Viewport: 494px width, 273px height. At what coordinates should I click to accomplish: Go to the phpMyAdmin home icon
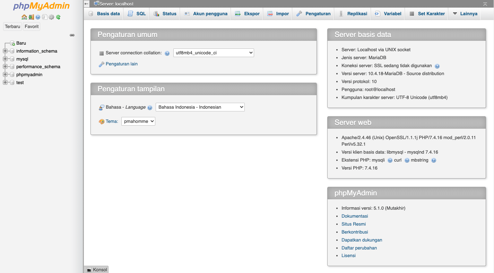tap(24, 17)
